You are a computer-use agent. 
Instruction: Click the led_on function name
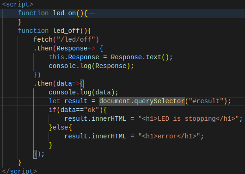click(64, 13)
